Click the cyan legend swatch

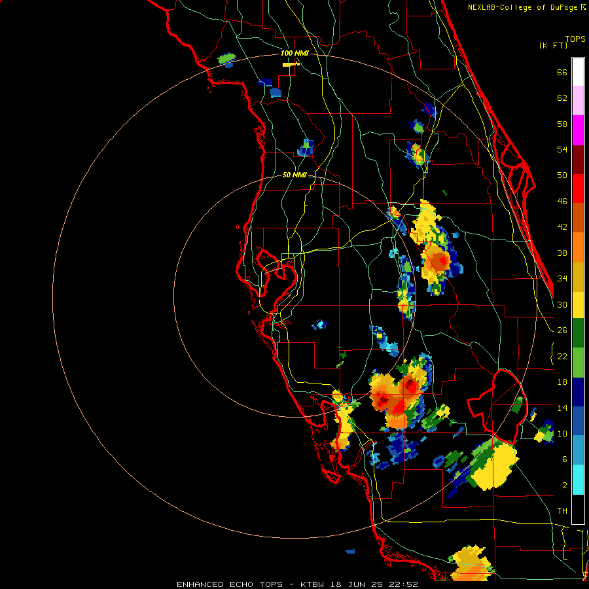pyautogui.click(x=578, y=480)
